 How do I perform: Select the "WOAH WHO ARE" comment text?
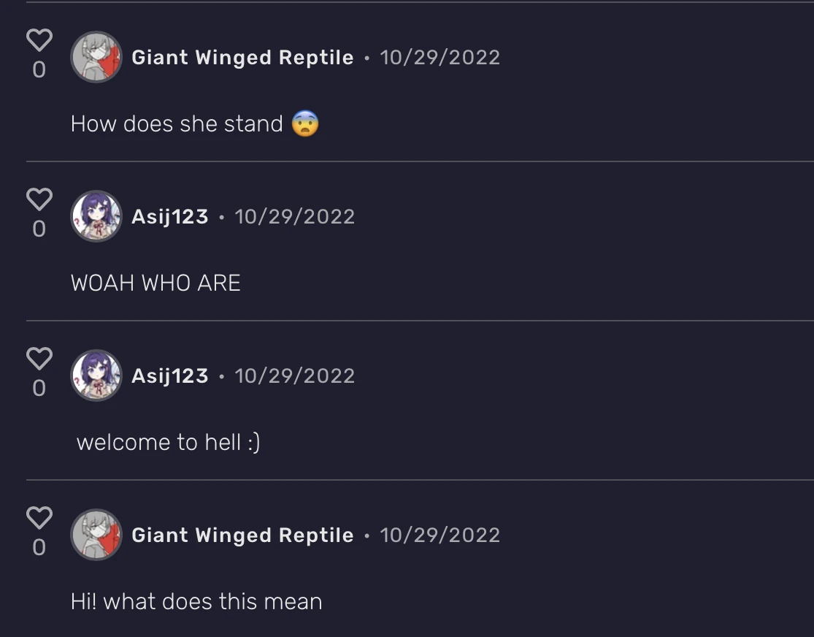click(x=155, y=283)
